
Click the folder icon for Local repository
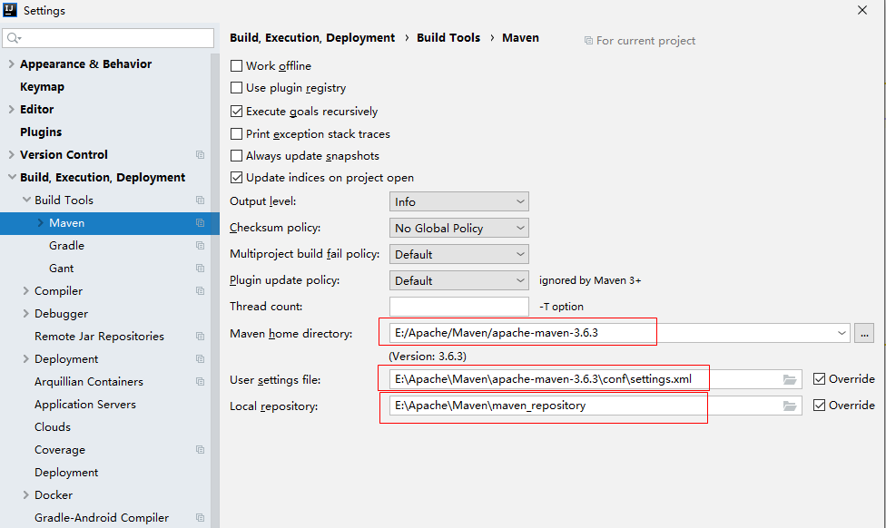pyautogui.click(x=790, y=406)
